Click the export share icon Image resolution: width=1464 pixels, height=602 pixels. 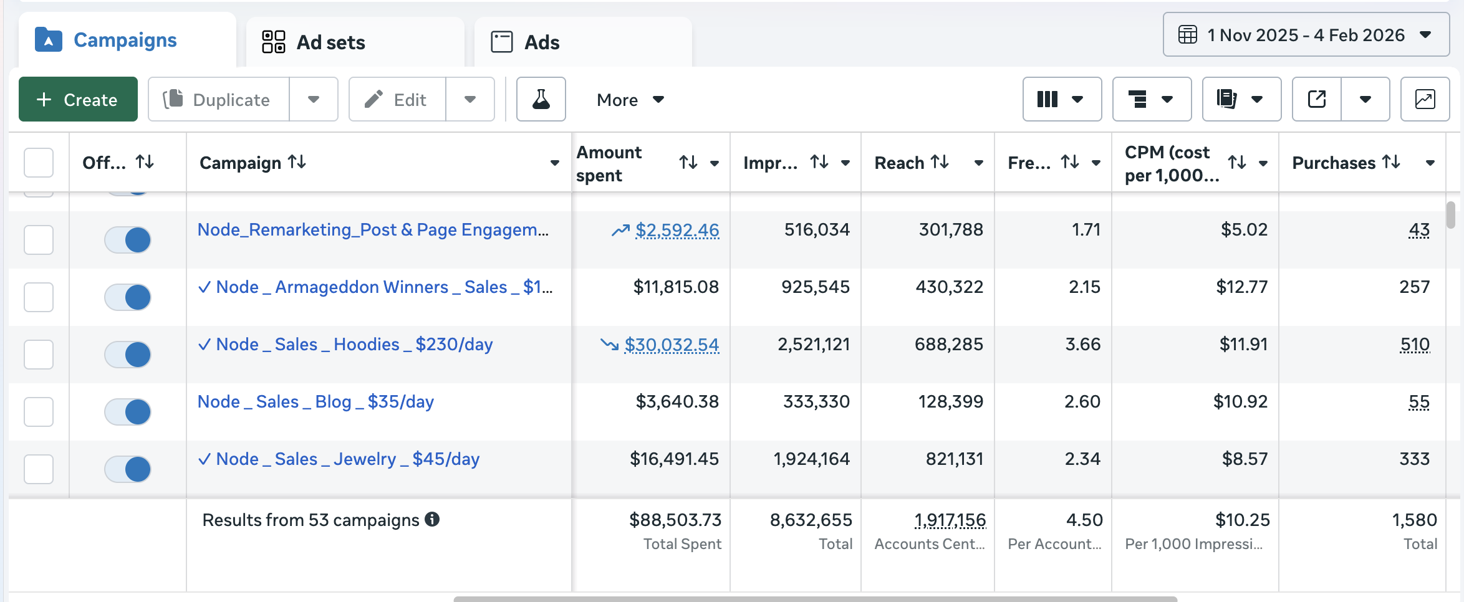1317,99
